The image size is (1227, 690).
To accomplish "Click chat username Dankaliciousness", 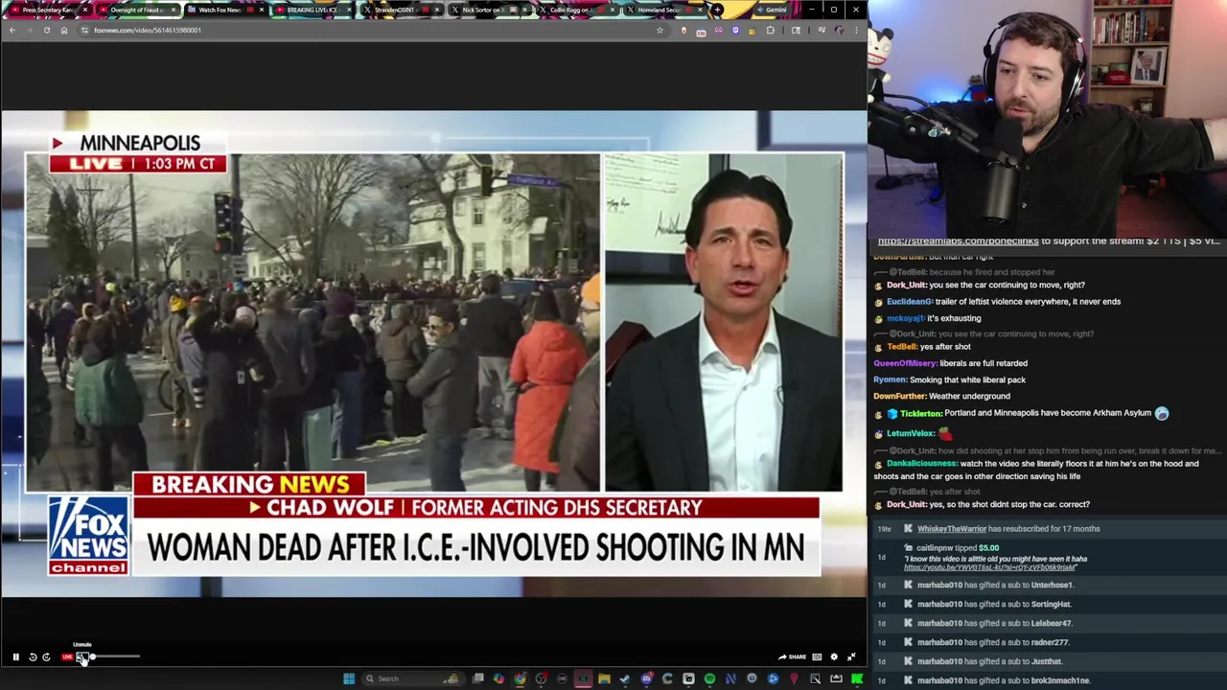I will pos(921,464).
